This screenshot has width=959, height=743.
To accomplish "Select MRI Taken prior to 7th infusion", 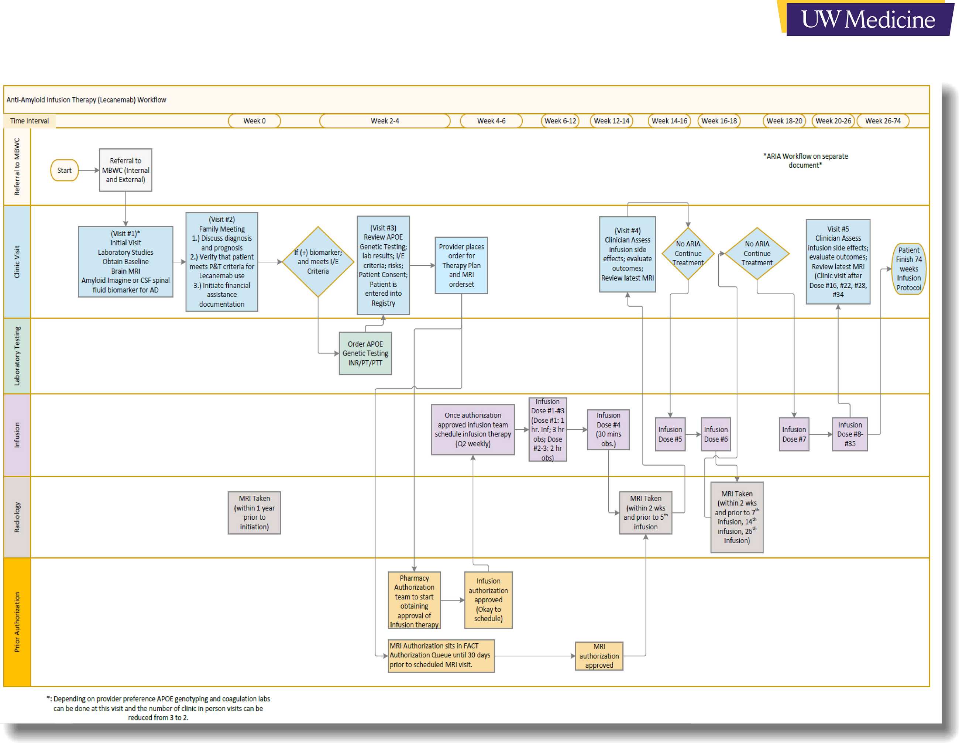I will 737,517.
